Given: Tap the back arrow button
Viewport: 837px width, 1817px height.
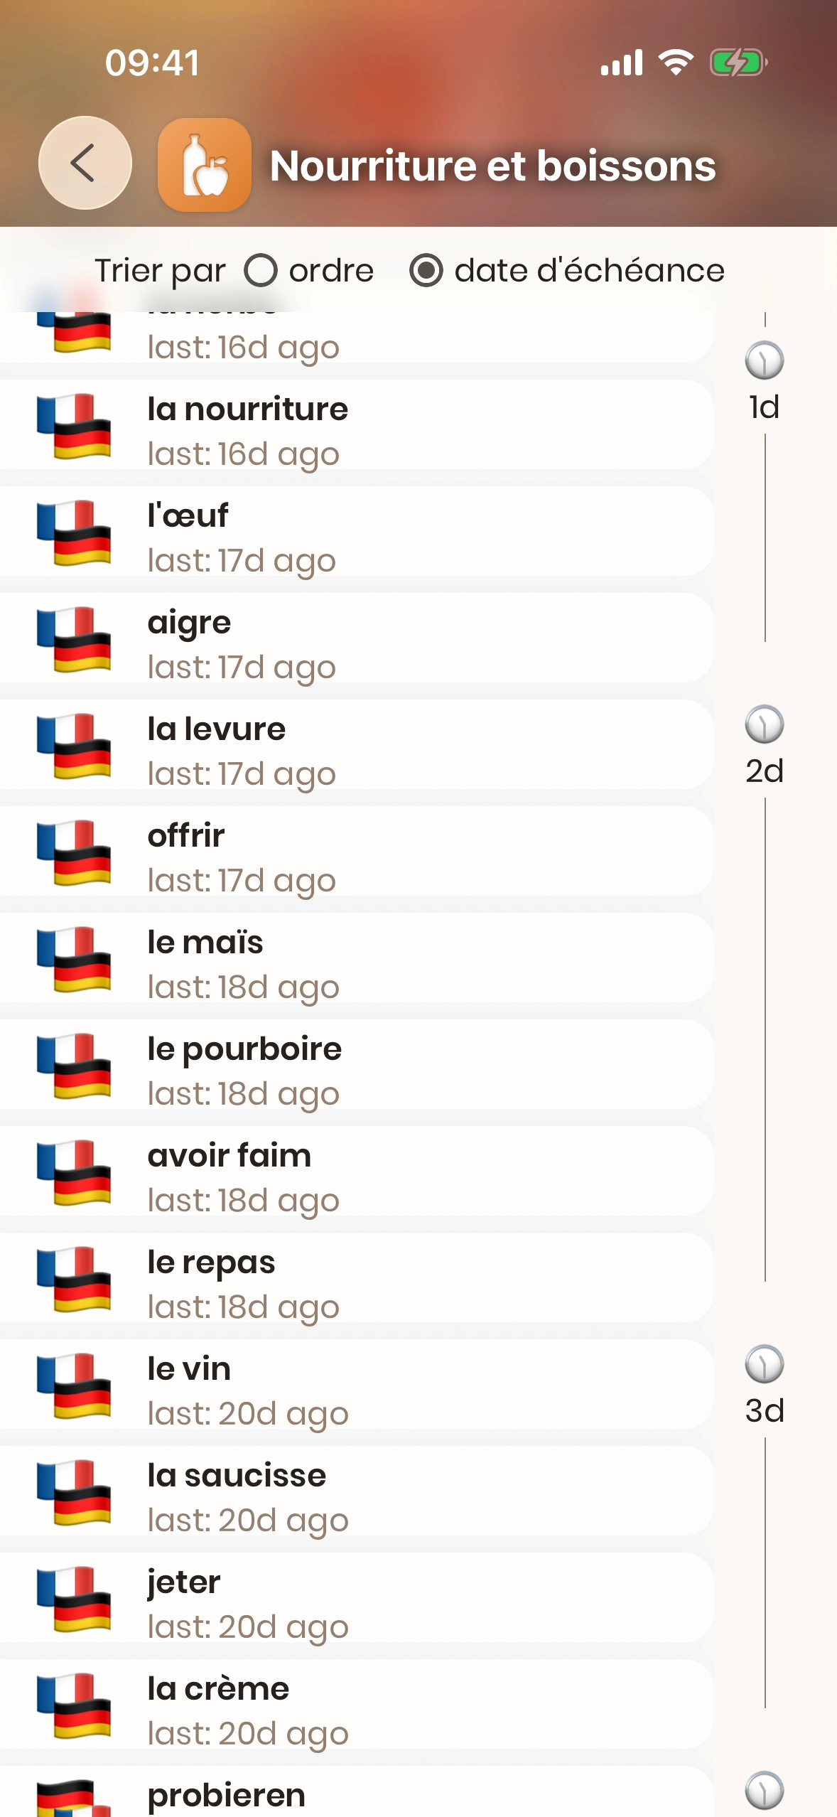Looking at the screenshot, I should point(85,163).
